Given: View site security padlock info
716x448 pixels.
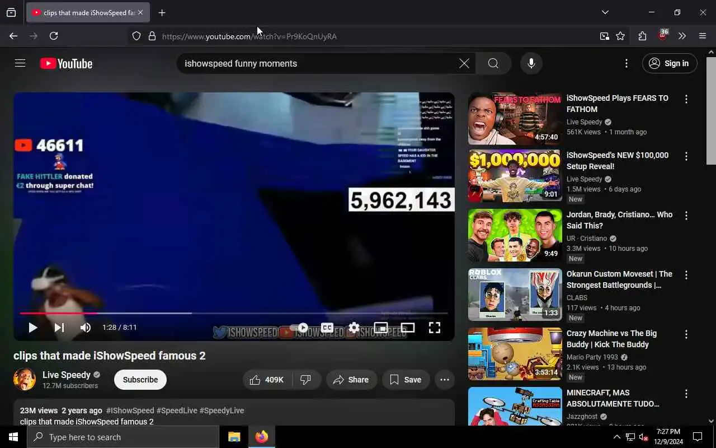Looking at the screenshot, I should [x=152, y=36].
